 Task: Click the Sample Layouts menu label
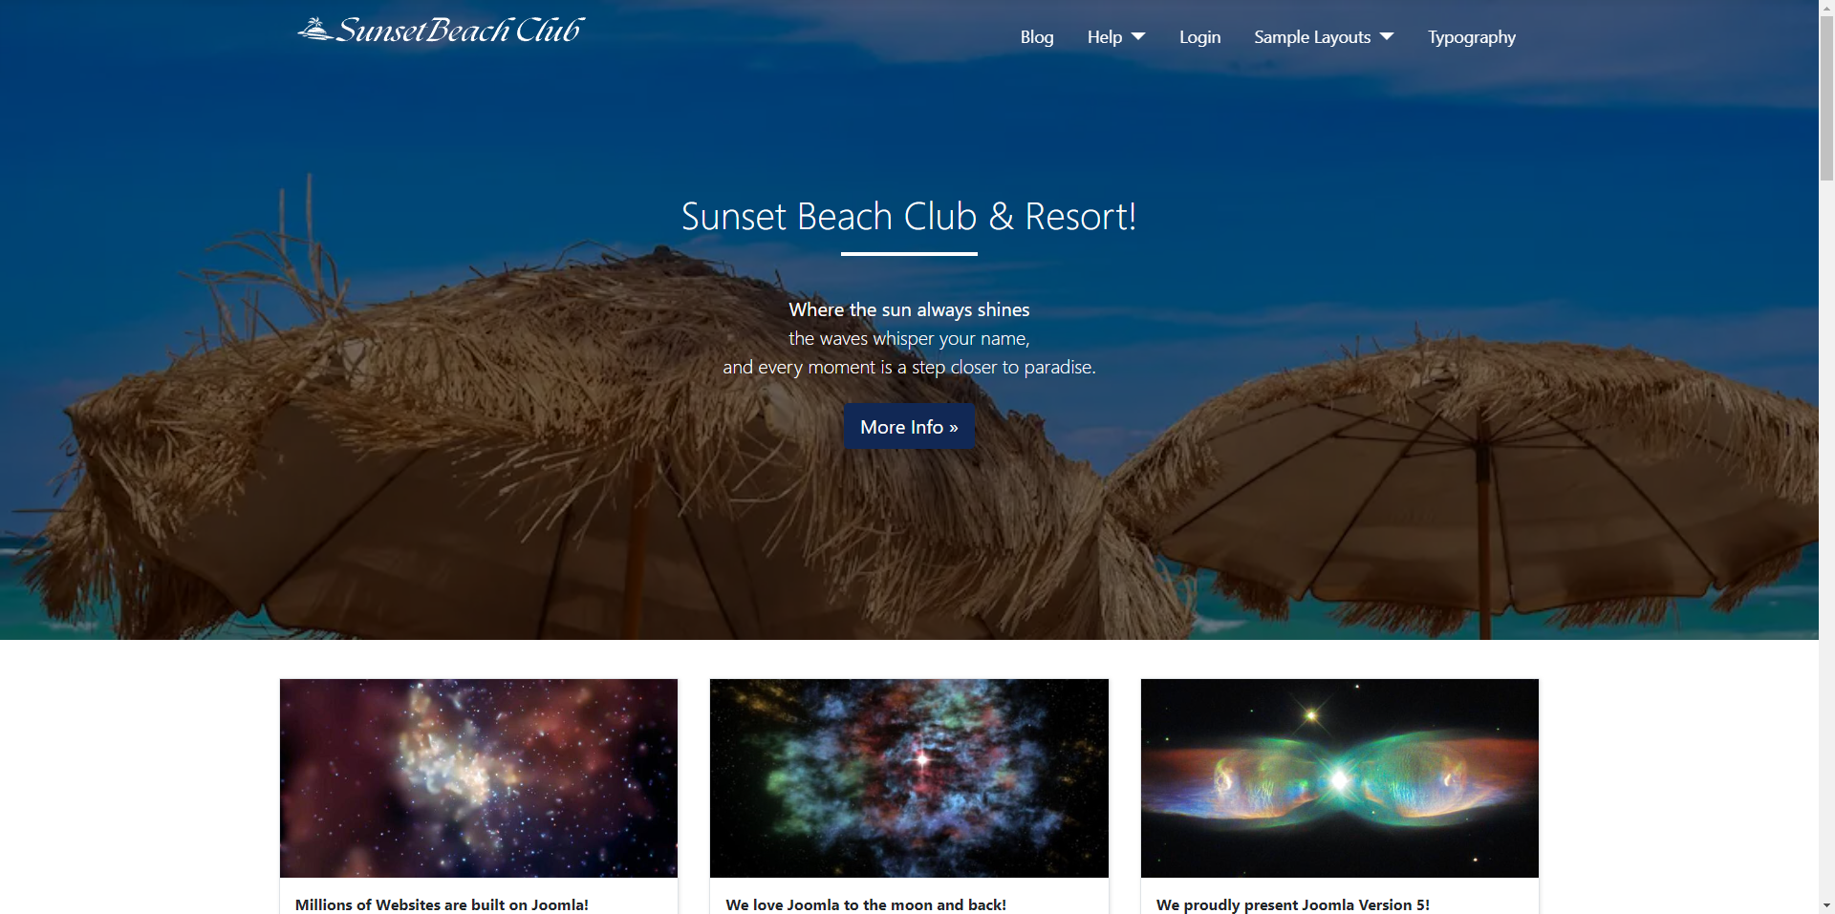pos(1312,37)
